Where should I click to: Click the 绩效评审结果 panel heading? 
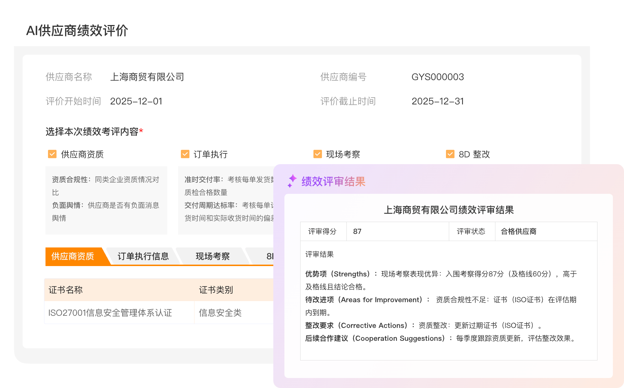pyautogui.click(x=333, y=182)
